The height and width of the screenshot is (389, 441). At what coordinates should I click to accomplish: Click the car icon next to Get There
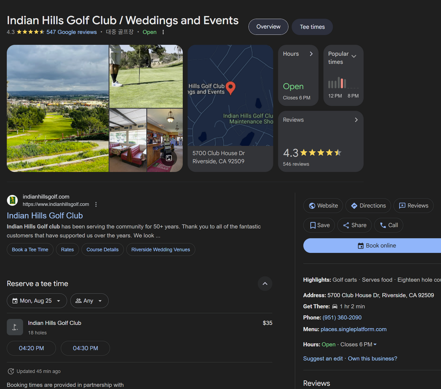point(335,306)
